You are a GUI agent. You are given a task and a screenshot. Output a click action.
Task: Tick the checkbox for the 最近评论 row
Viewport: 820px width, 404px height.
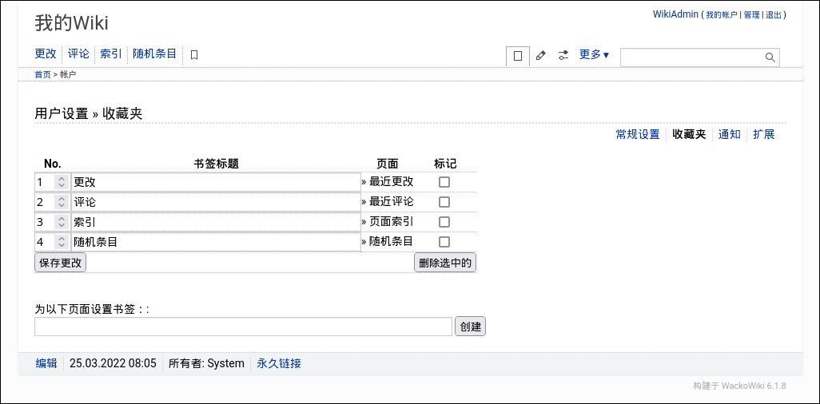pos(444,202)
